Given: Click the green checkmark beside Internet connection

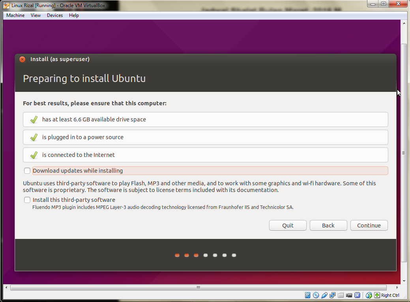Looking at the screenshot, I should [34, 155].
